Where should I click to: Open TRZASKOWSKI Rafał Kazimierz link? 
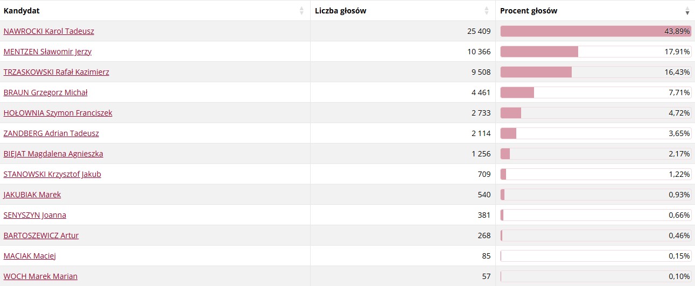pos(57,72)
